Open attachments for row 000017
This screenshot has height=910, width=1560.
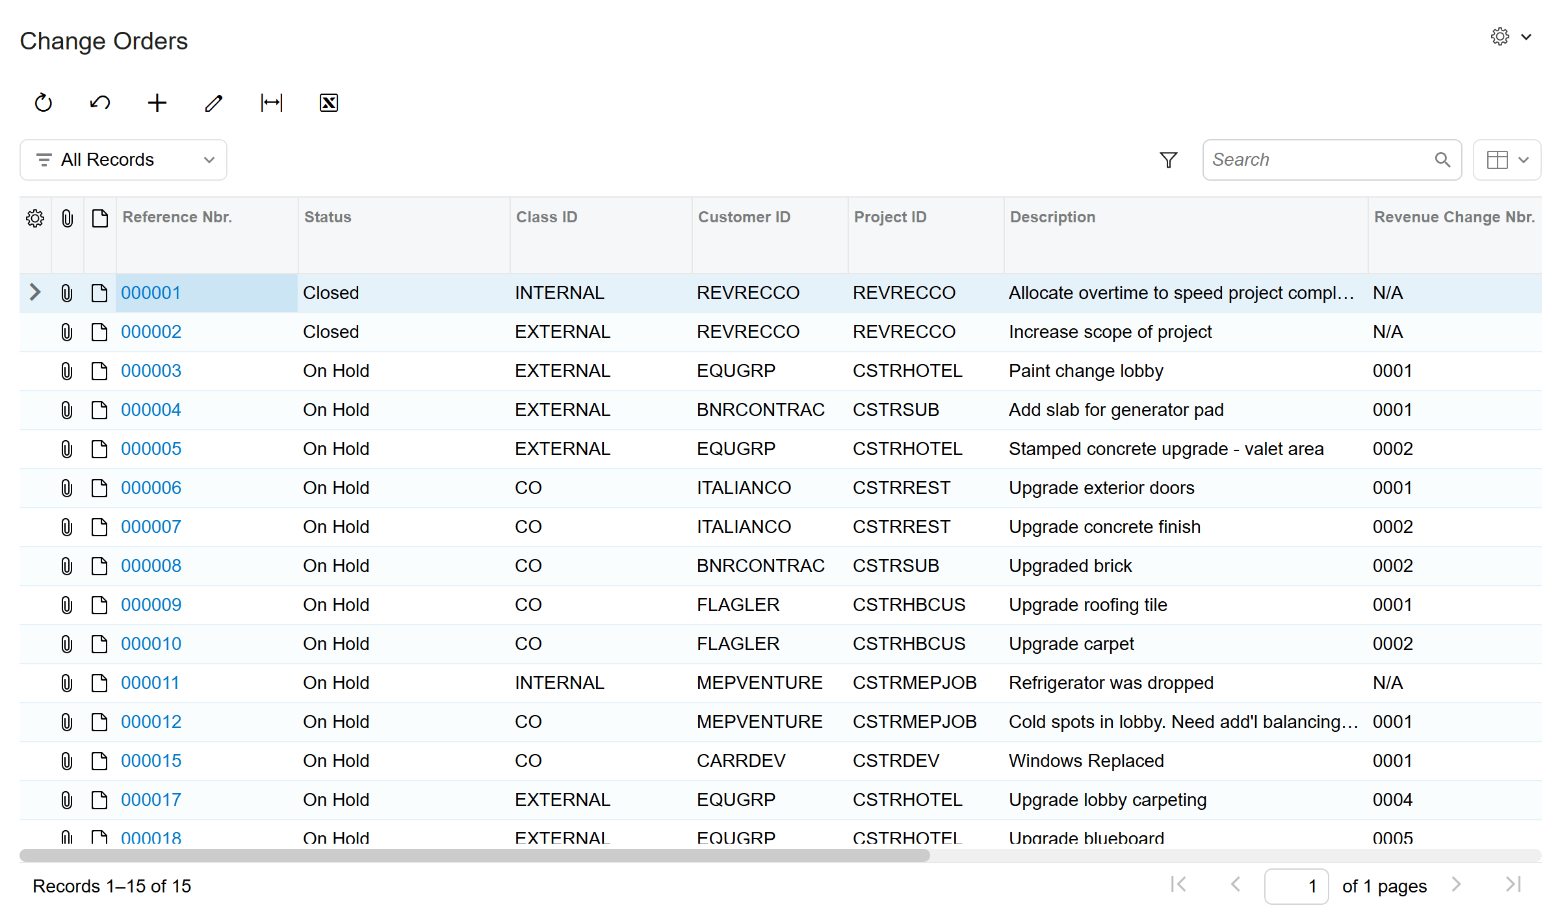[x=67, y=800]
